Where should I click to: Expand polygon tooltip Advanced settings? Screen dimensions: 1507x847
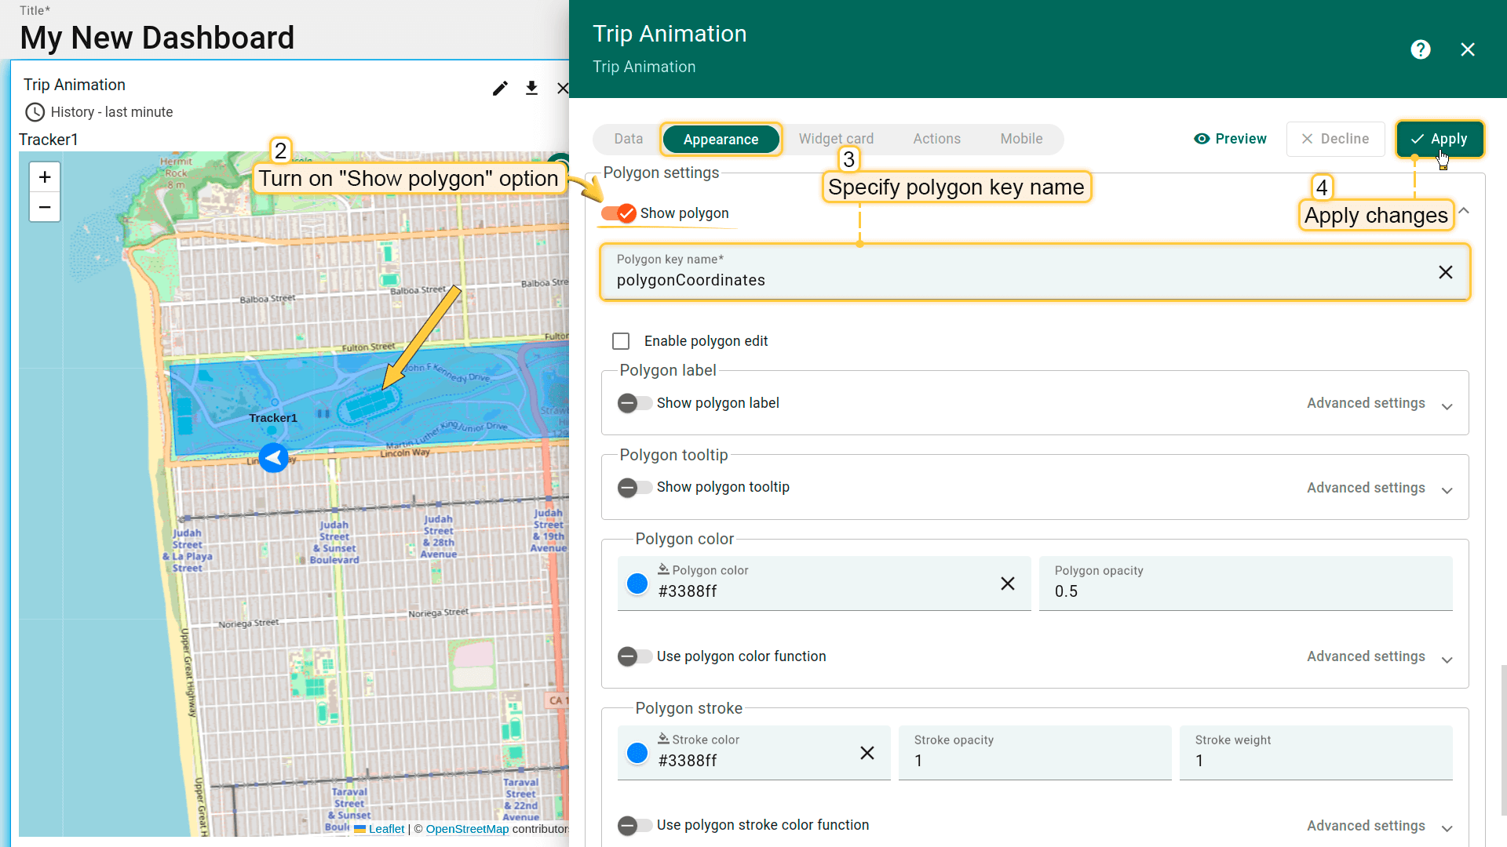pyautogui.click(x=1380, y=488)
